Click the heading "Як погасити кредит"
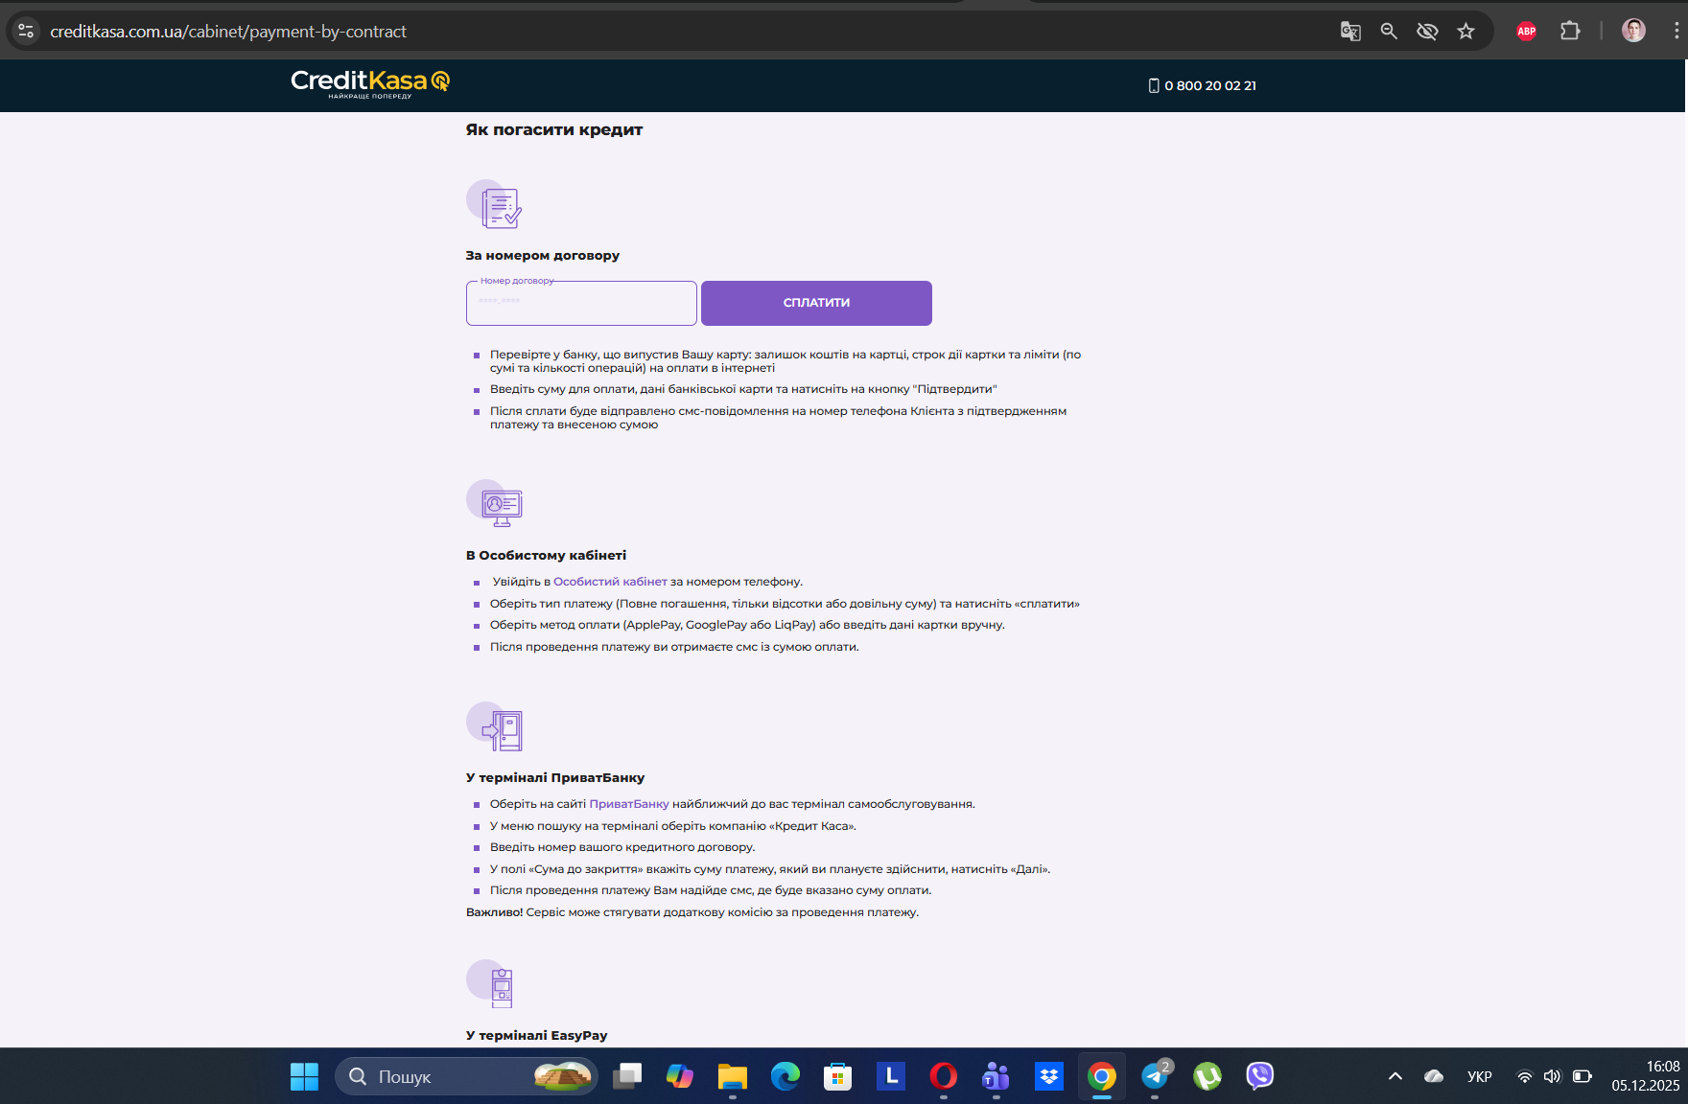 tap(554, 129)
